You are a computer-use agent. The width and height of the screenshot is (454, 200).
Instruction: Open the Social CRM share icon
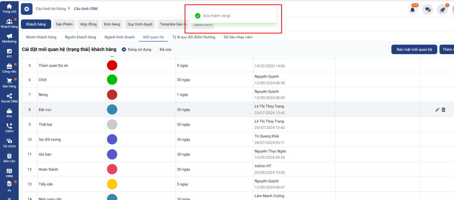[9, 96]
